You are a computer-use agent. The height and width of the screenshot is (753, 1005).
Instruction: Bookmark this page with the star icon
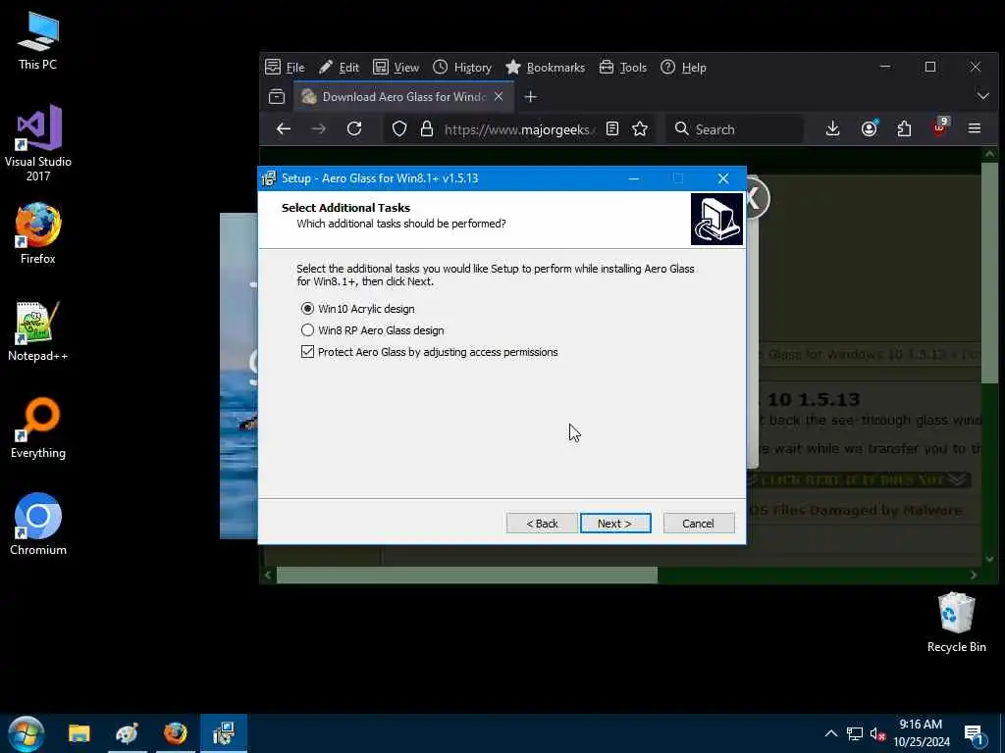point(640,129)
